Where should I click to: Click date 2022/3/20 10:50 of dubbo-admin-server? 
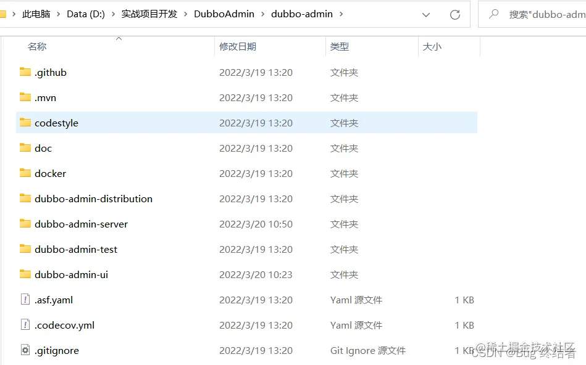coord(256,224)
